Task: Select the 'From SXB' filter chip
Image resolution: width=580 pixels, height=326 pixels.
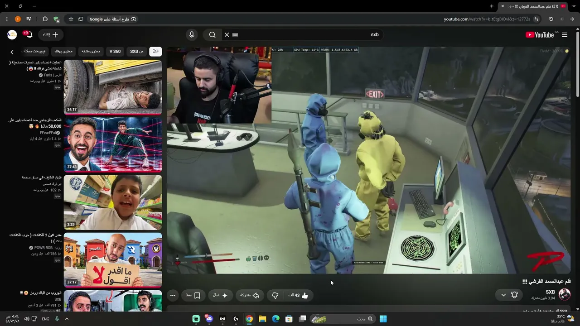Action: pyautogui.click(x=136, y=52)
